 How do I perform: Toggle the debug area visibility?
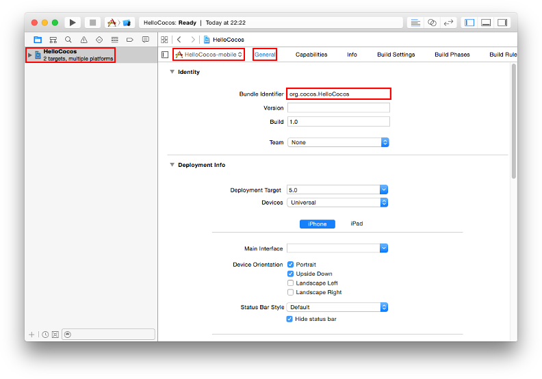point(486,23)
